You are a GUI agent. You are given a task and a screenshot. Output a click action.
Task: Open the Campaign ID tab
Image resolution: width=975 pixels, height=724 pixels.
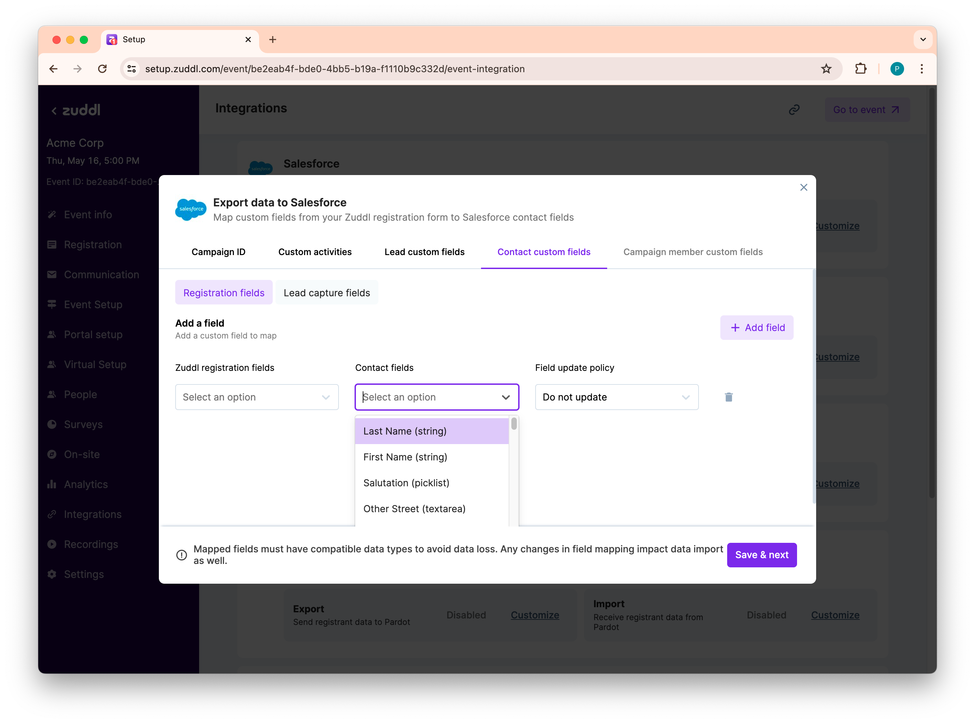(218, 252)
